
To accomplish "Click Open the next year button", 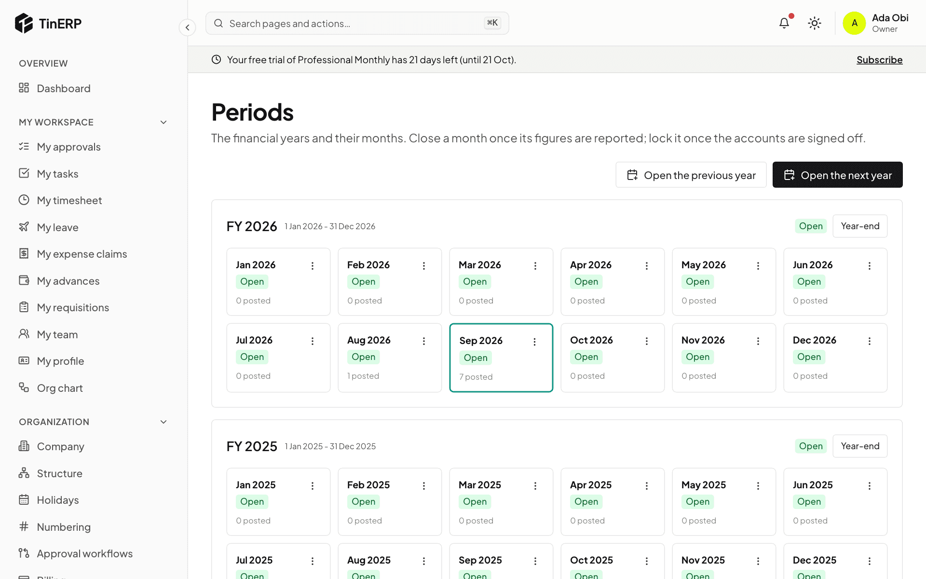I will [x=837, y=175].
